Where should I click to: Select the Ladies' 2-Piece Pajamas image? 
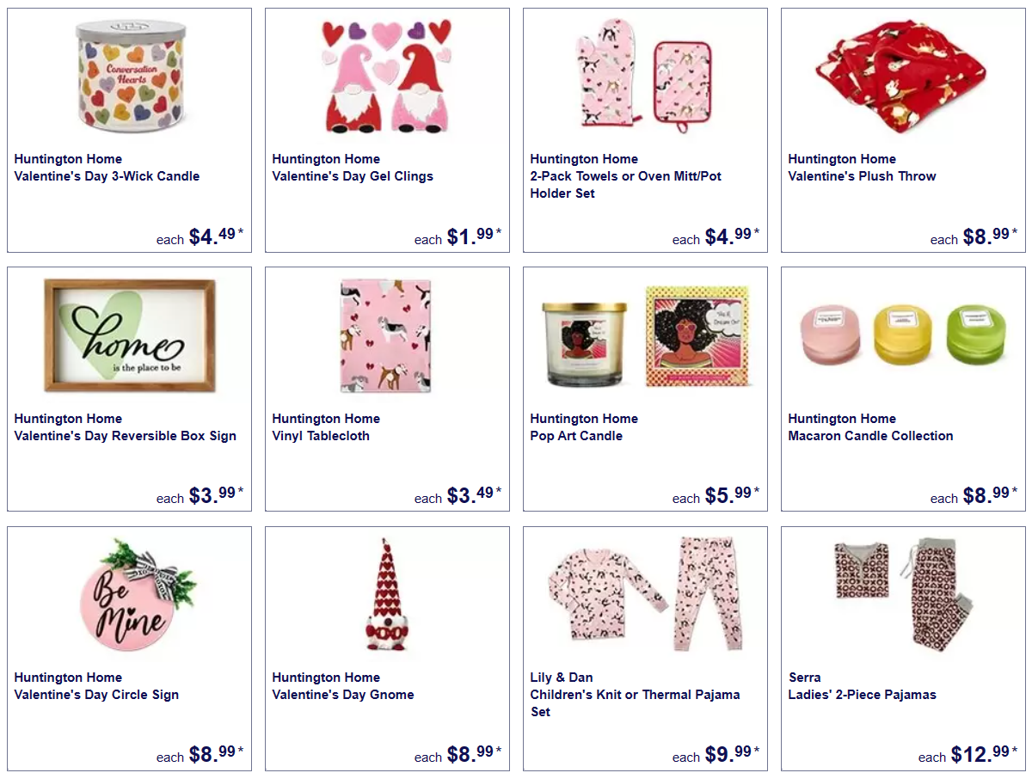pos(903,595)
